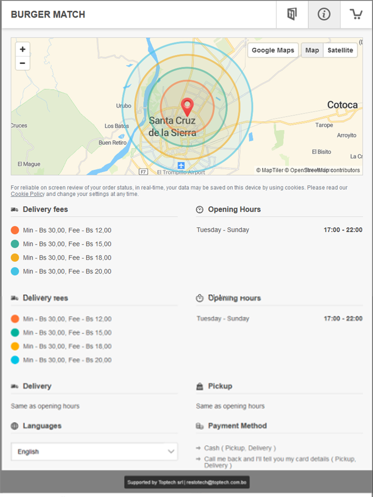373x497 pixels.
Task: Click the Supported by Toptech srl footer
Action: click(x=186, y=482)
